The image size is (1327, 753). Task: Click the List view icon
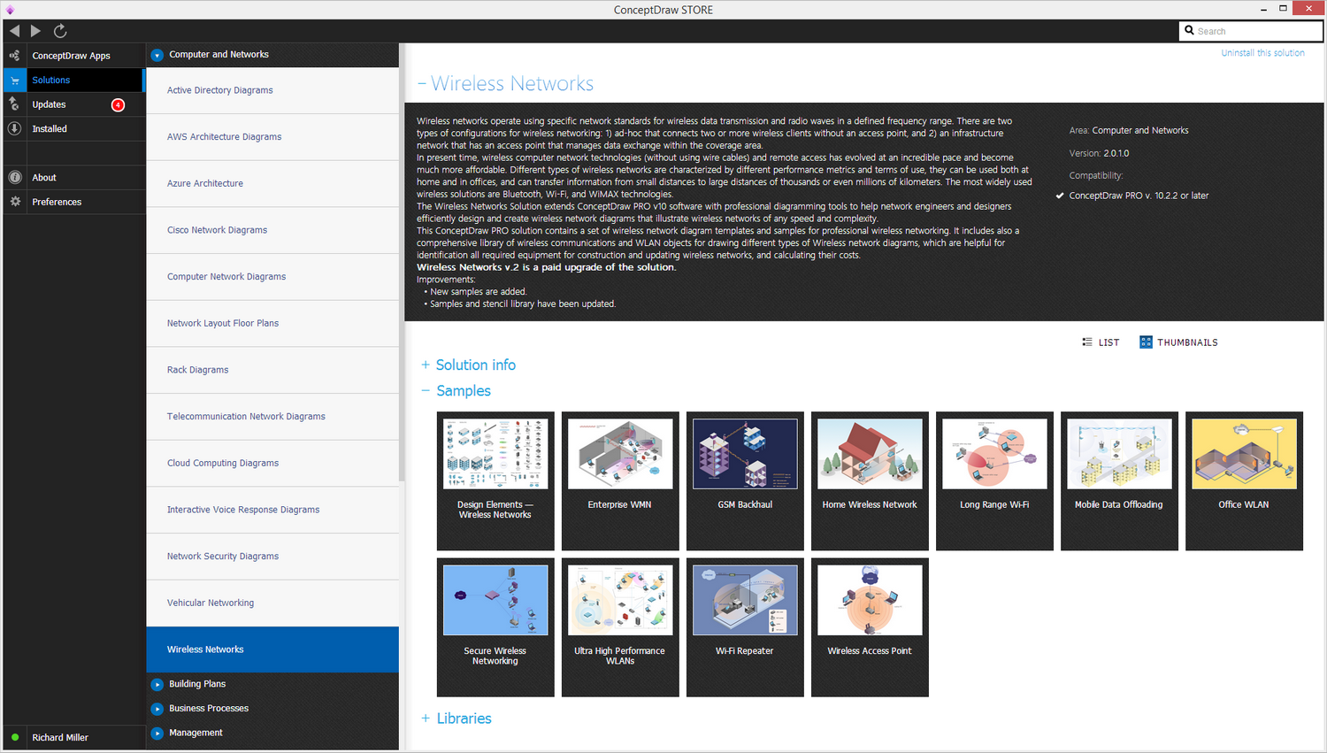1087,342
